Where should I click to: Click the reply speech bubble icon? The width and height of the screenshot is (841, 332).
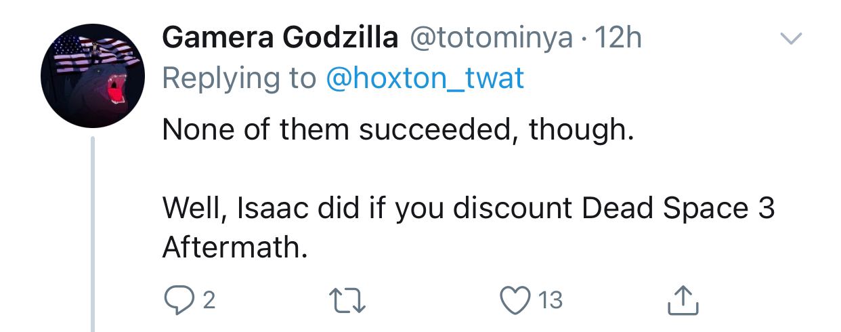pos(178,299)
